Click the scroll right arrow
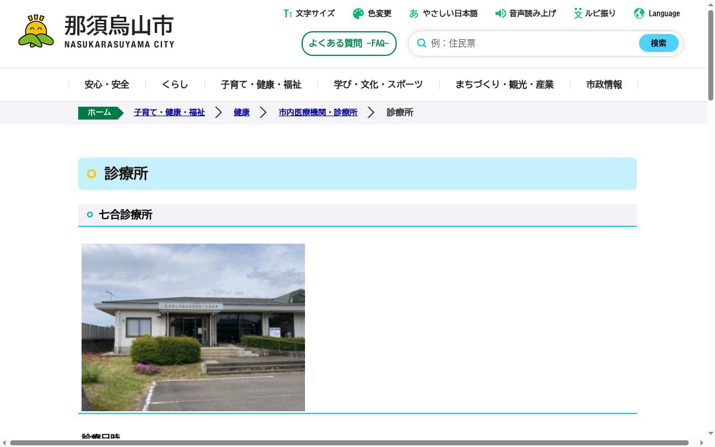715x447 pixels. [702, 443]
